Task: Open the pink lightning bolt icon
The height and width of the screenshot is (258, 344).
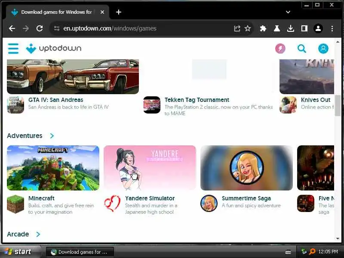Action: [280, 49]
